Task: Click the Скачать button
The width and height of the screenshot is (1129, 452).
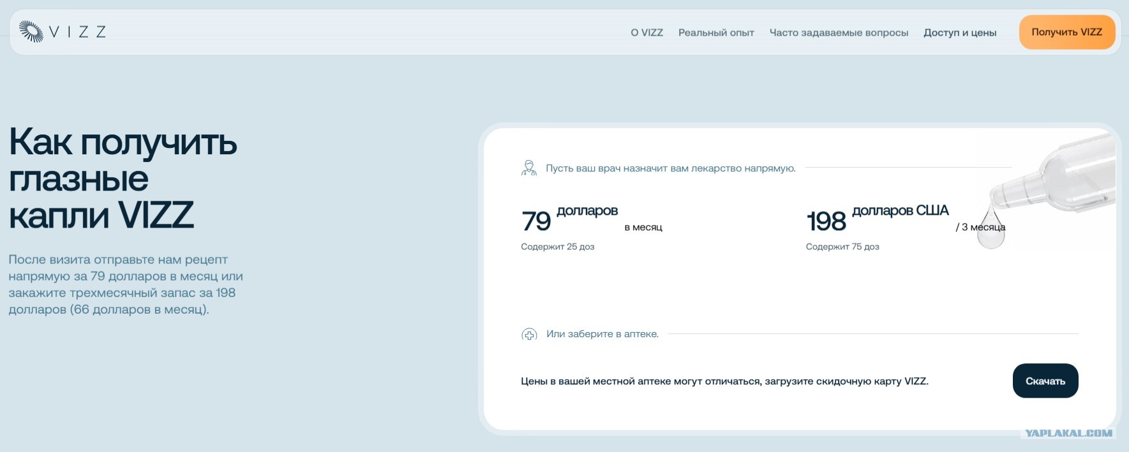Action: pos(1045,381)
